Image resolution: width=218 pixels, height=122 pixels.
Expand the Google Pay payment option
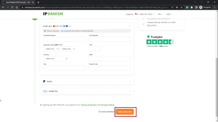(87, 91)
